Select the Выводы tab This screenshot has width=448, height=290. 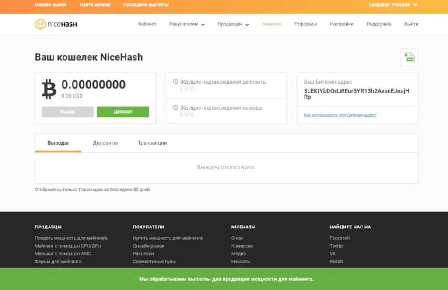pyautogui.click(x=58, y=143)
